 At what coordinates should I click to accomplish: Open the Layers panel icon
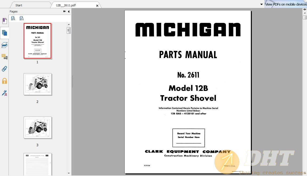[x=4, y=45]
